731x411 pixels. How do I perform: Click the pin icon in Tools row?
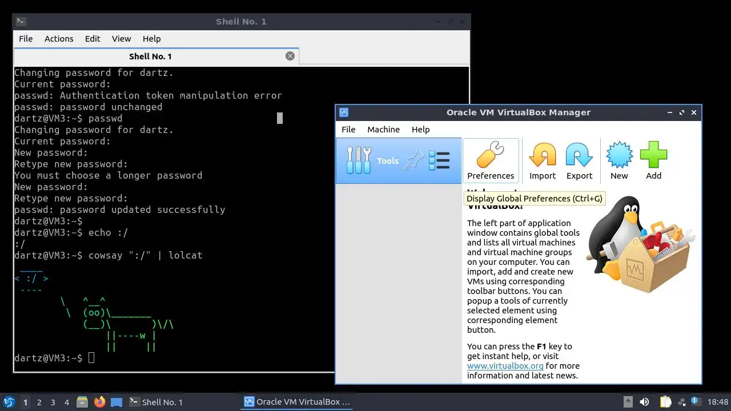point(413,161)
